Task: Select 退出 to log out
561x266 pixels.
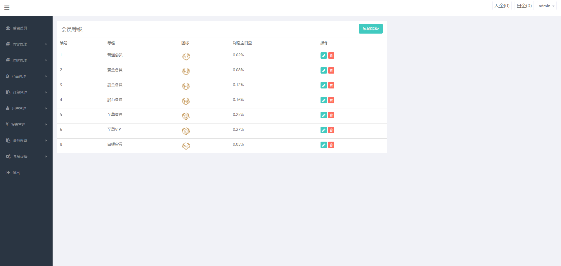Action: coord(16,173)
